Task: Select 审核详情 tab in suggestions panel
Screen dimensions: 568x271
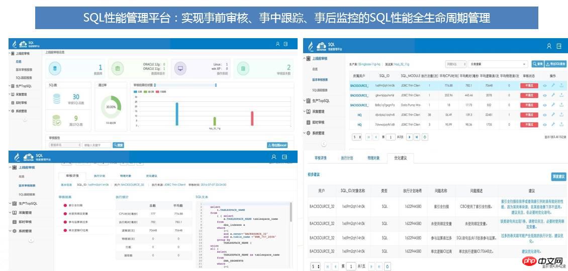Action: (321, 158)
